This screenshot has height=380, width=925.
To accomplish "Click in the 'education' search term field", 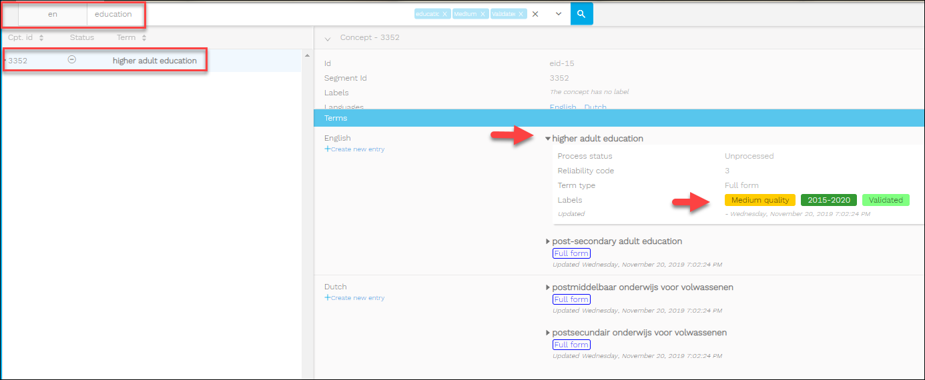I will tap(113, 14).
